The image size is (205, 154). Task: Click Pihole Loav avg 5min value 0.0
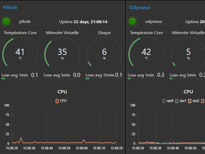pyautogui.click(x=77, y=75)
